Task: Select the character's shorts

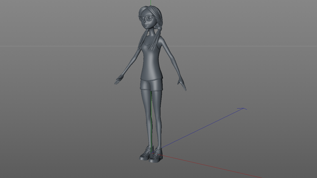Action: pyautogui.click(x=151, y=84)
